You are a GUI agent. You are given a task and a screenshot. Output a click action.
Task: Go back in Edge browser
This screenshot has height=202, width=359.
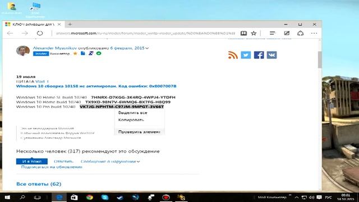(x=10, y=33)
